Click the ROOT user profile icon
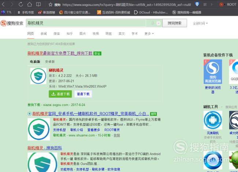Viewport: 238px width, 172px height. point(221,4)
